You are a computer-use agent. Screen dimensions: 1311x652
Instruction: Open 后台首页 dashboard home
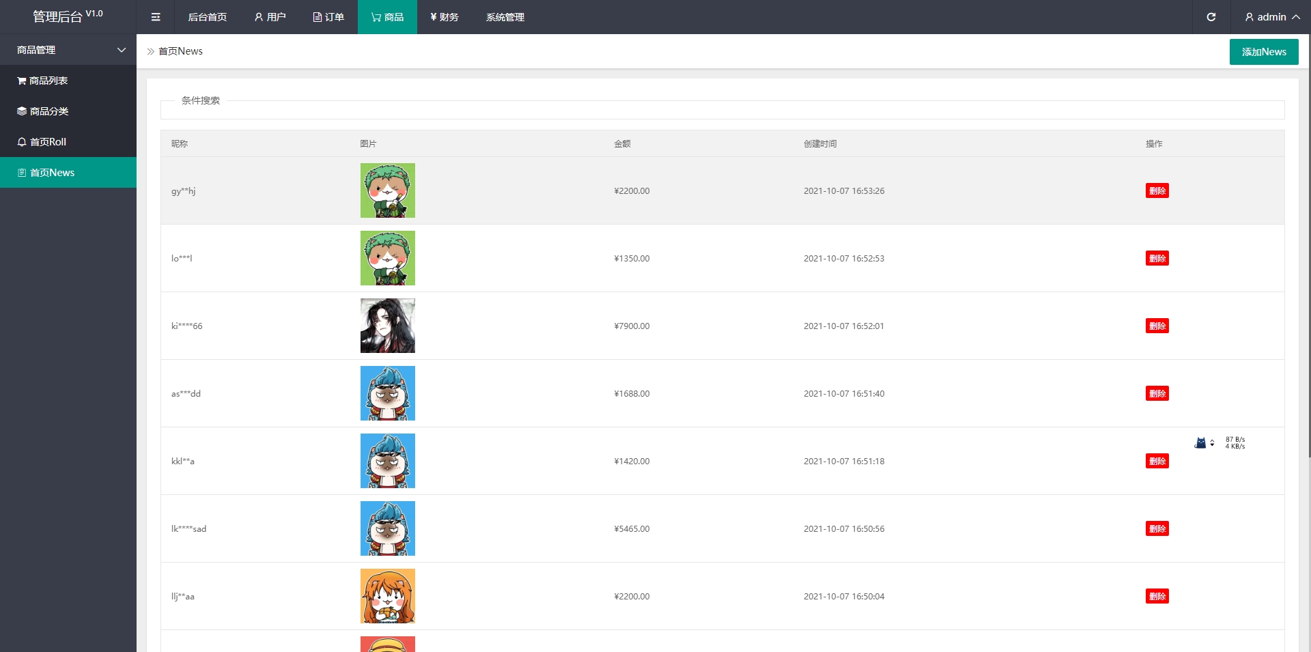click(x=207, y=17)
